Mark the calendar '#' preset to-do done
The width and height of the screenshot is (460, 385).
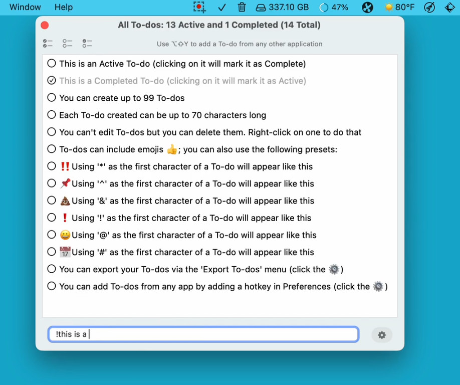click(52, 252)
